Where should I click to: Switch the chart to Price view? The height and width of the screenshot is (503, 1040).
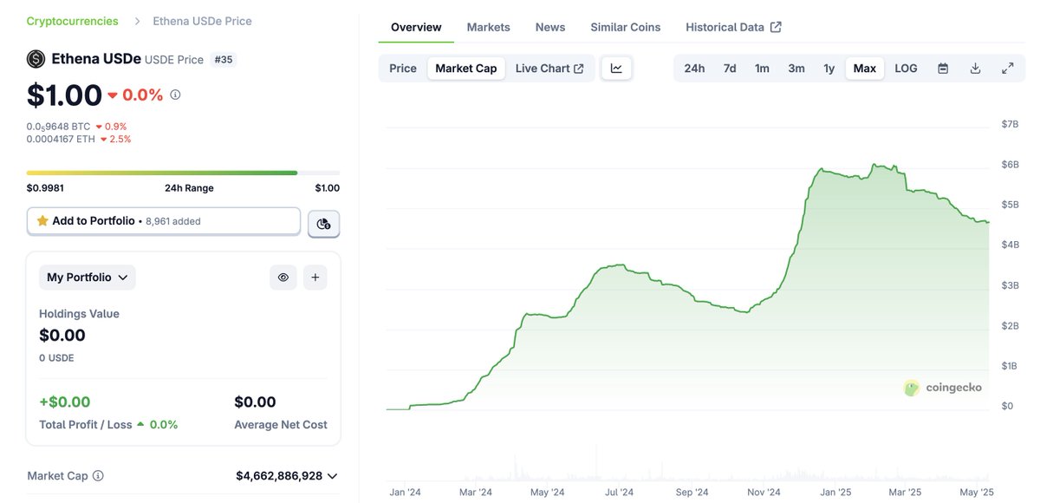coord(403,69)
